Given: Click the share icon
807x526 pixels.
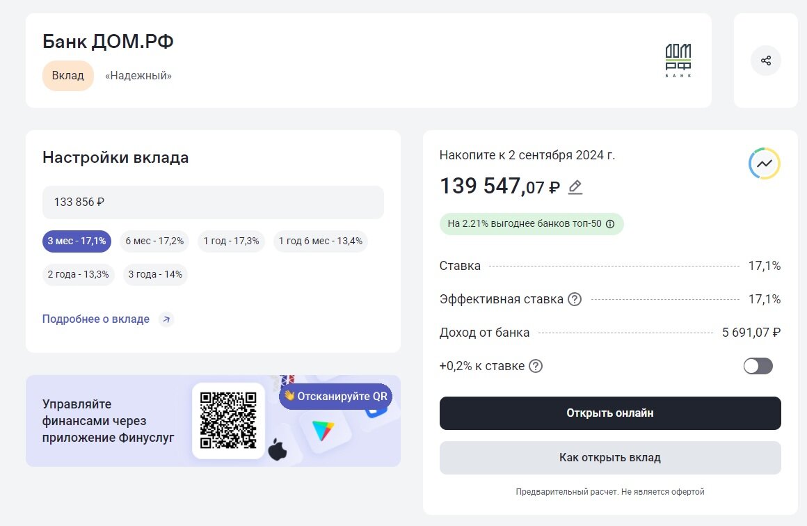Looking at the screenshot, I should (765, 61).
